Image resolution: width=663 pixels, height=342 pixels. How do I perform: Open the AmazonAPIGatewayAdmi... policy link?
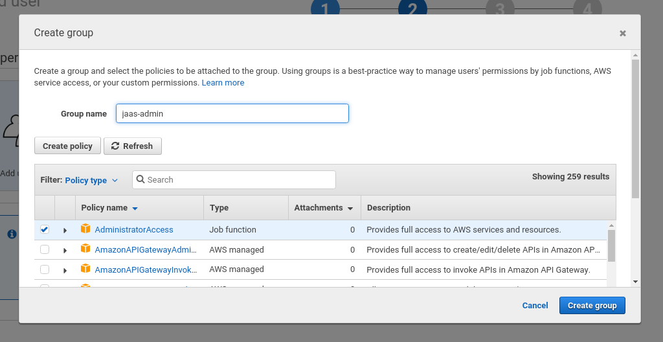coord(146,250)
